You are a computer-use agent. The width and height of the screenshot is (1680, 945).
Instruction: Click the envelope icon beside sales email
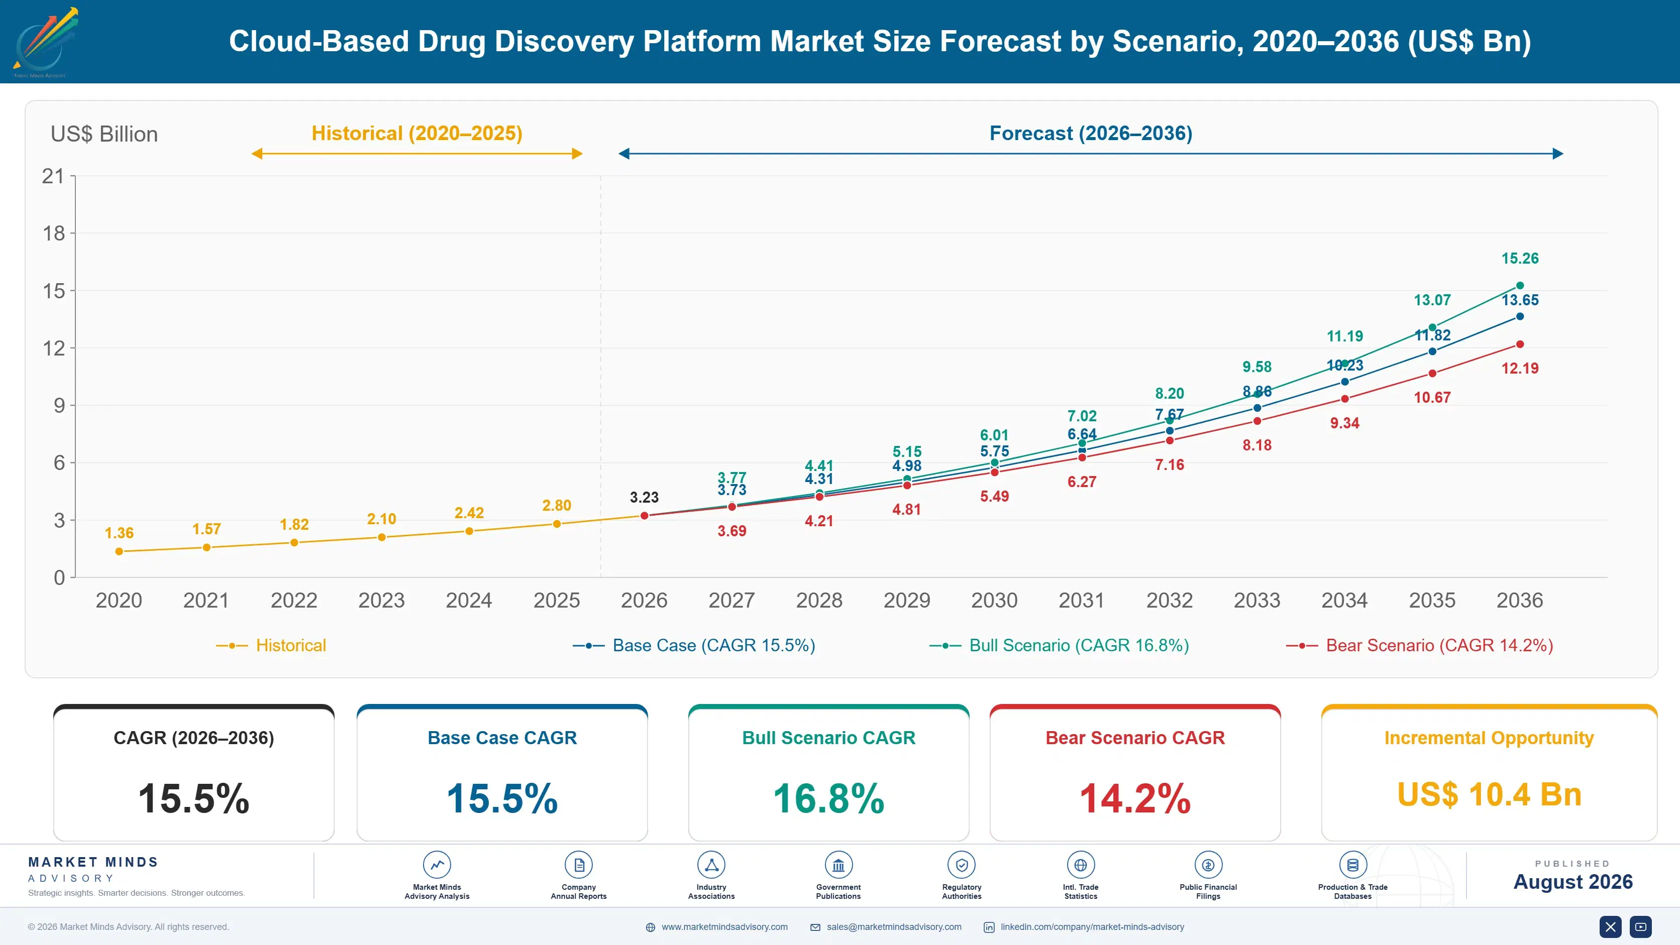coord(815,927)
